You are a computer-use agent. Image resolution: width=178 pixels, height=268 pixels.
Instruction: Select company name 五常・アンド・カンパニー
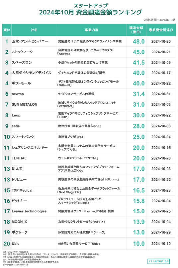[30, 41]
